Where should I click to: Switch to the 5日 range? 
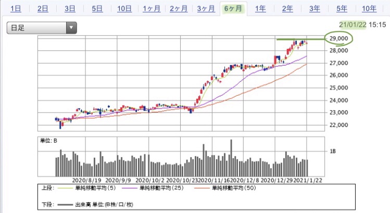[97, 9]
